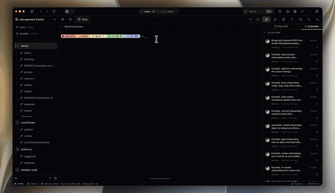Select the Term tab
This screenshot has height=193, width=335.
[83, 19]
